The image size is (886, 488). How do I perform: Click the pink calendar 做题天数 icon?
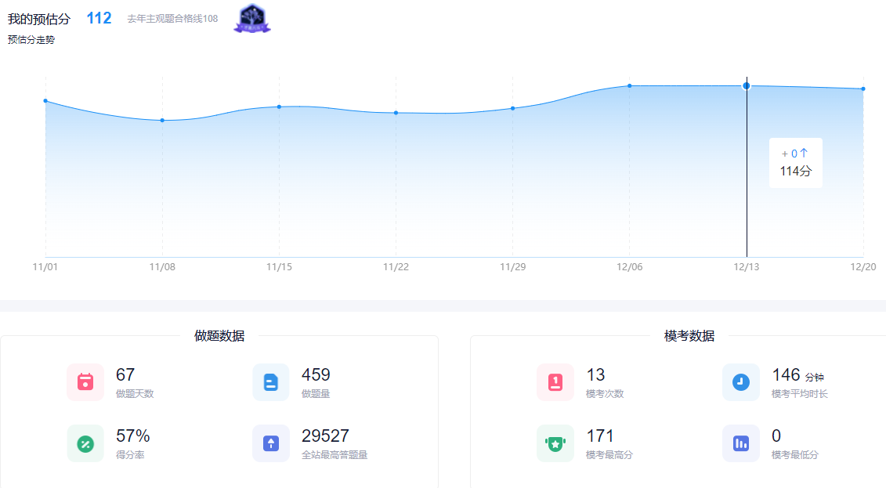[85, 382]
